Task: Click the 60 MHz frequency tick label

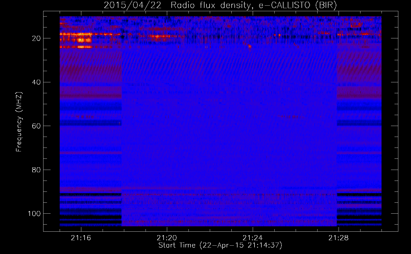Action: (36, 126)
